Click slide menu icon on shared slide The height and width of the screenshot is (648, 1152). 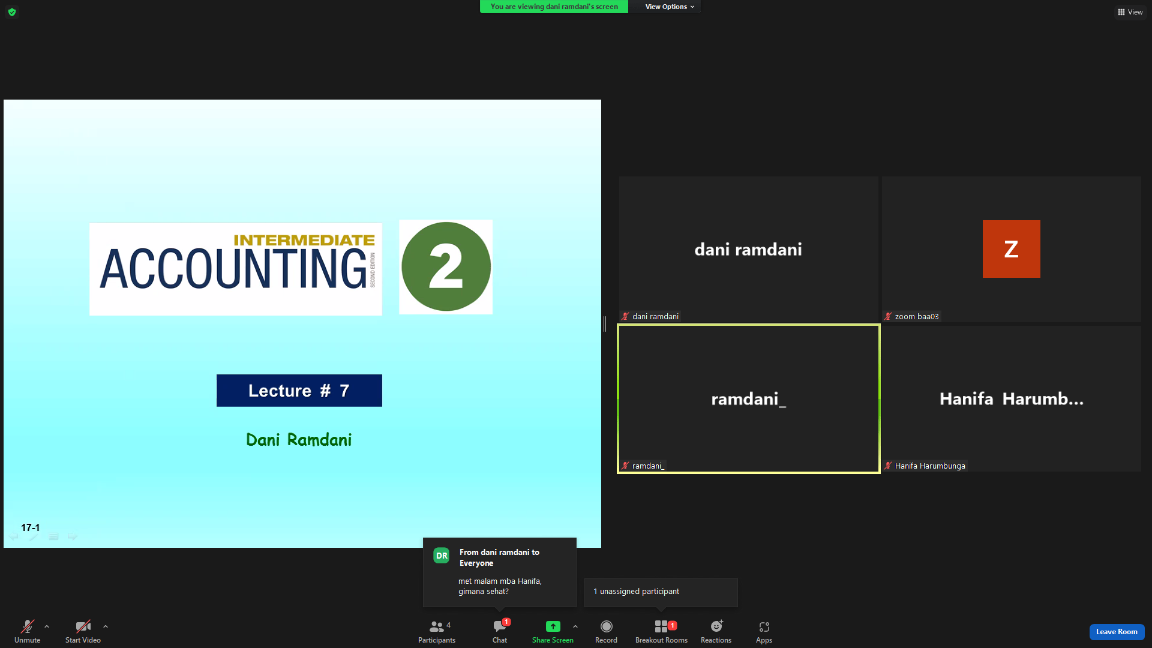pyautogui.click(x=53, y=536)
